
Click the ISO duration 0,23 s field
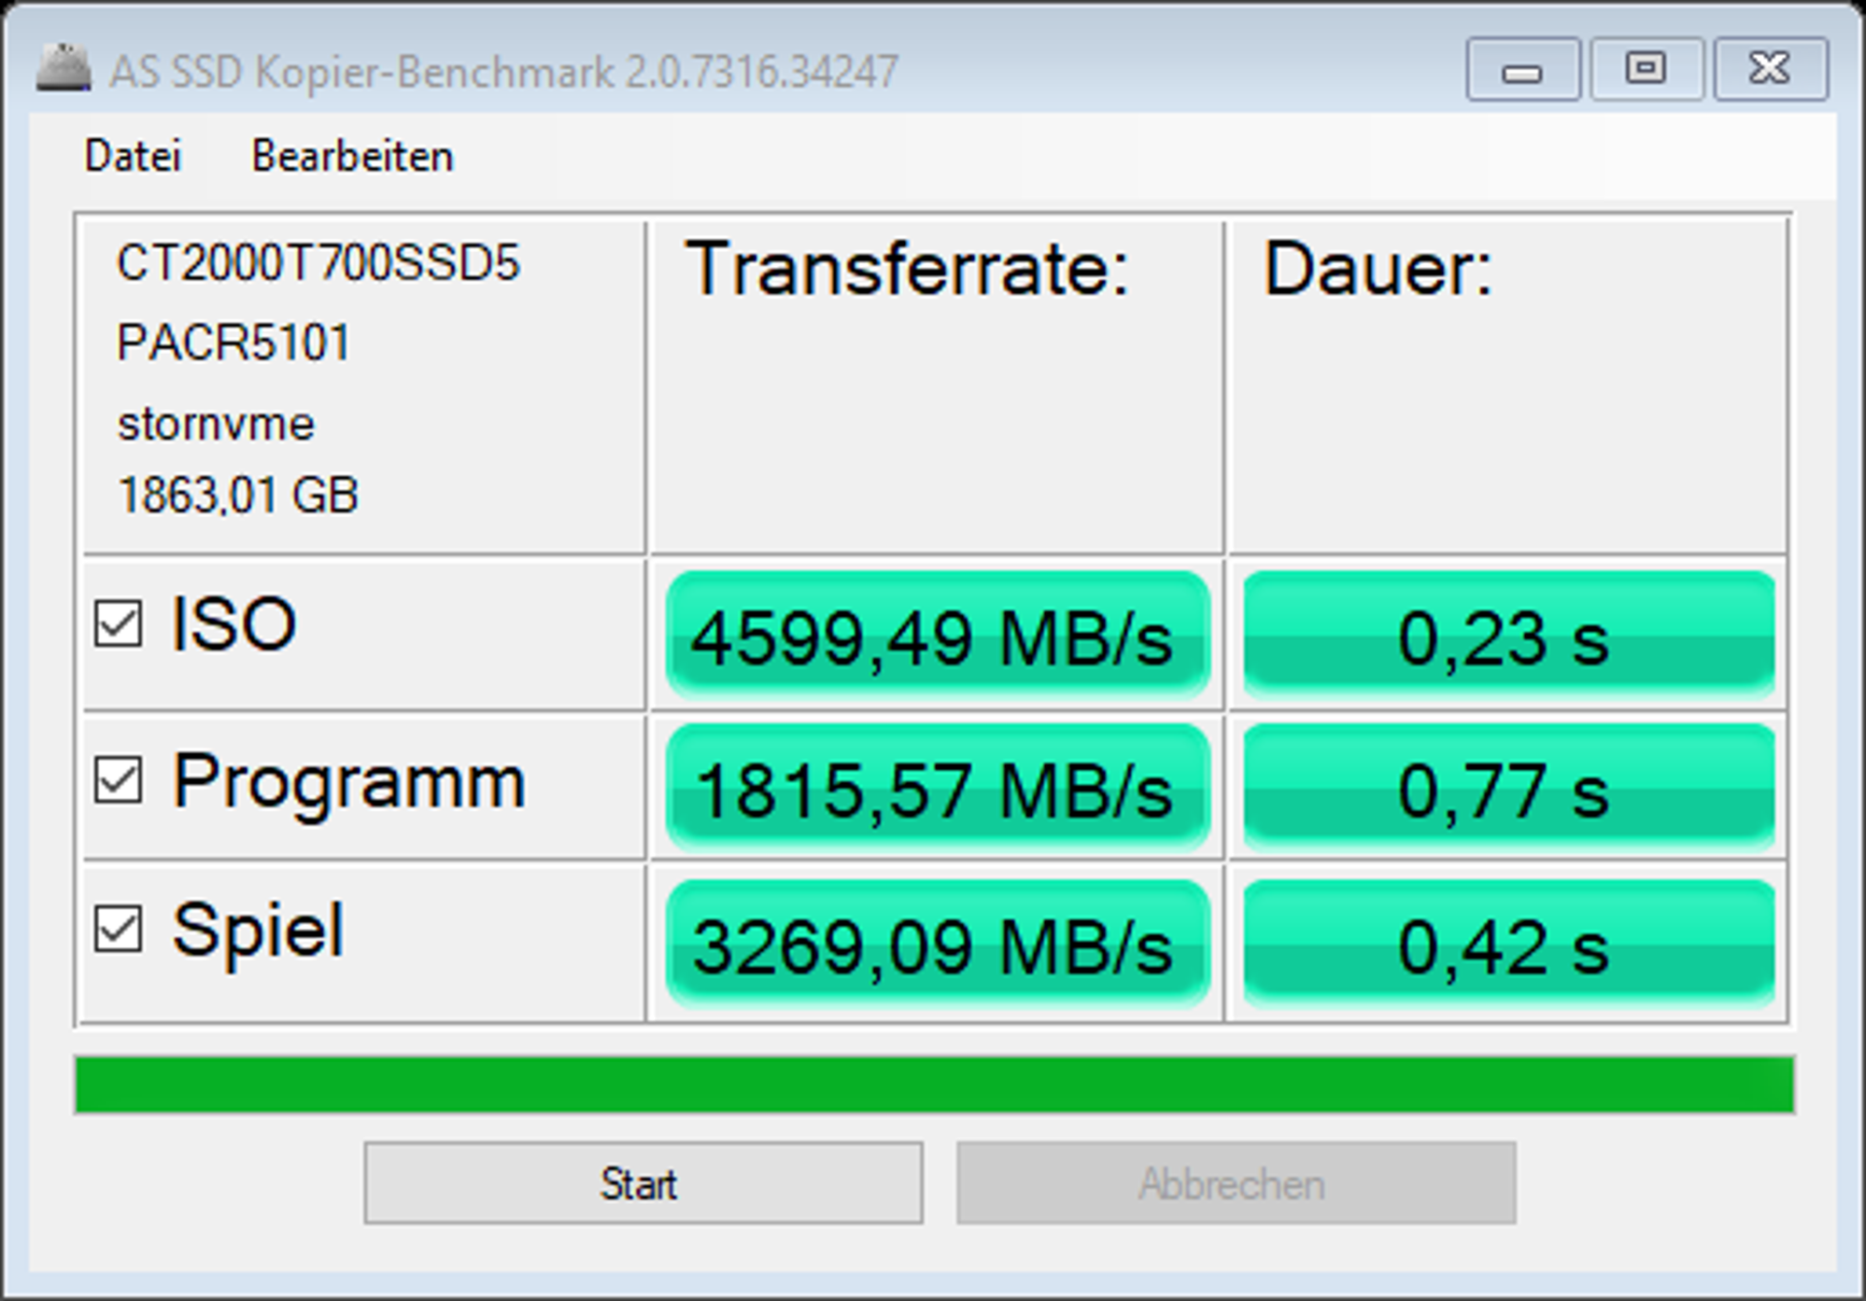1509,635
